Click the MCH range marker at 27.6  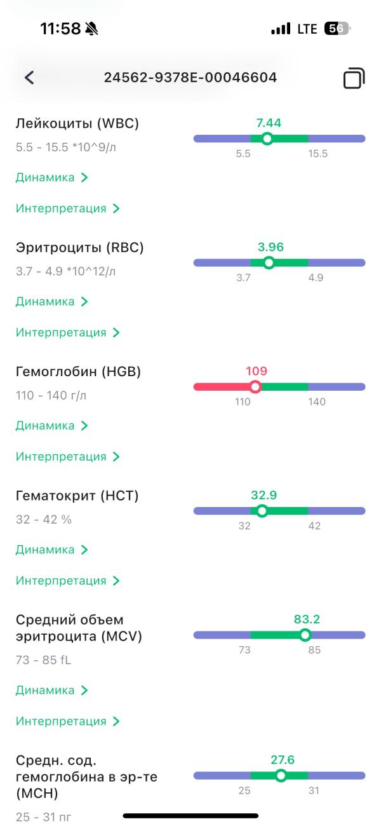point(281,775)
